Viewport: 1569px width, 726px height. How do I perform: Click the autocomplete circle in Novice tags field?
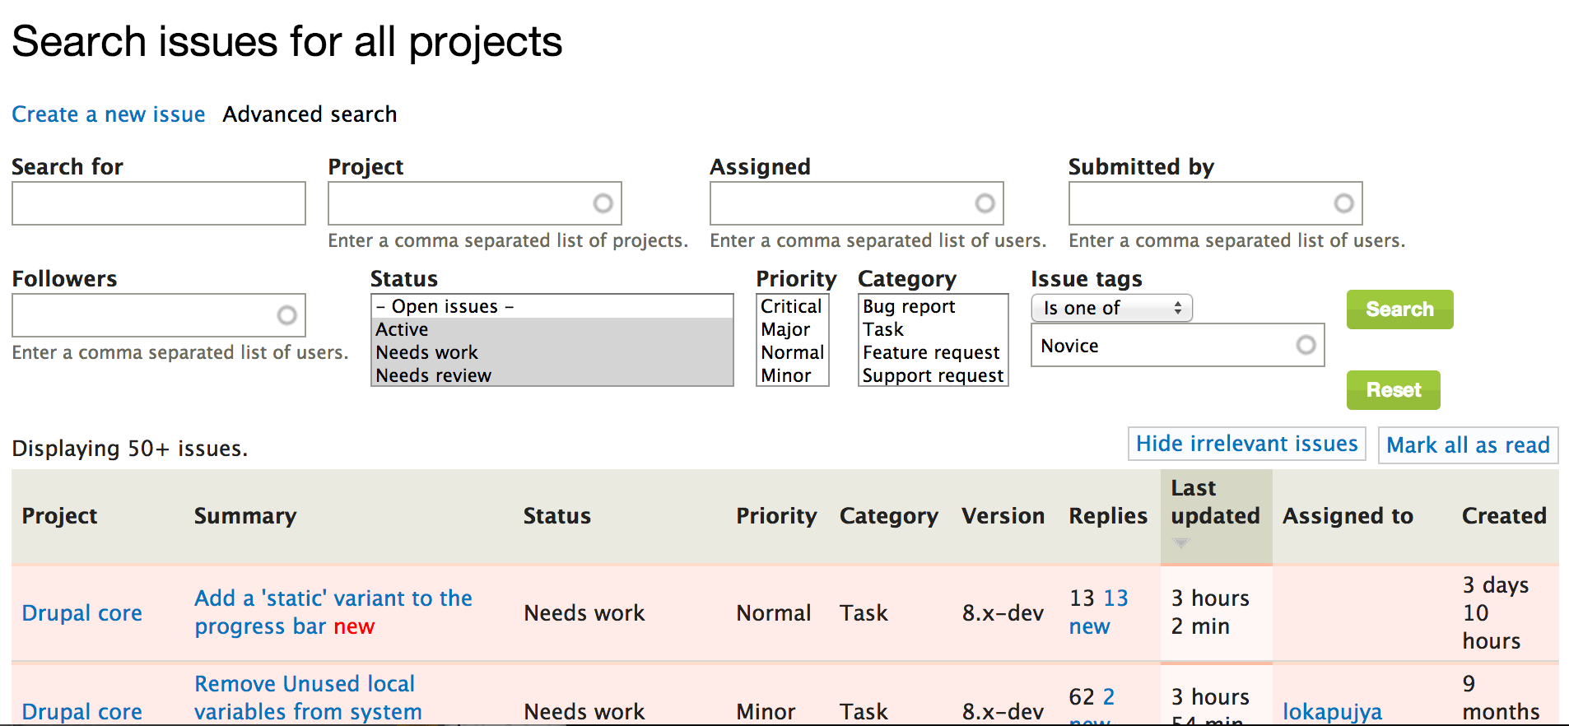[1306, 345]
